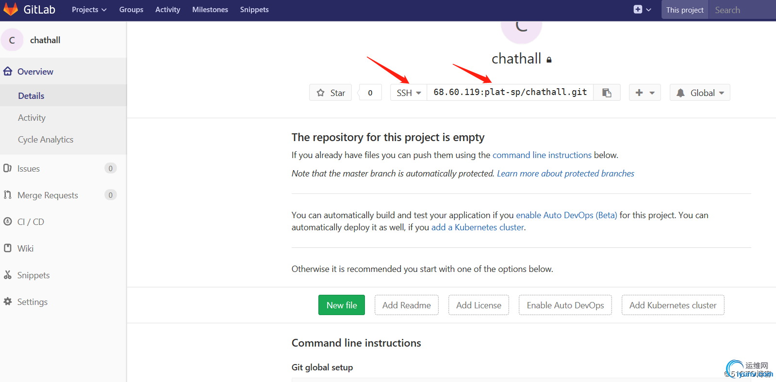Click the notification bell icon
This screenshot has height=382, width=776.
pyautogui.click(x=680, y=93)
